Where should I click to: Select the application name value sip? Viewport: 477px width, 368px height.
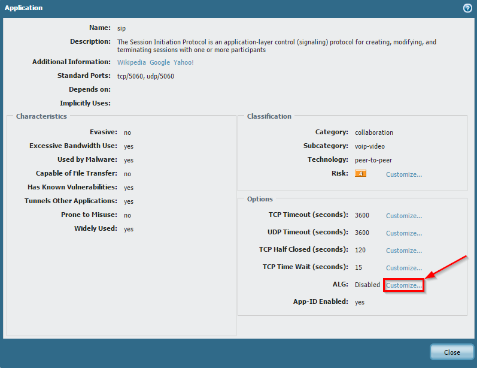click(121, 28)
